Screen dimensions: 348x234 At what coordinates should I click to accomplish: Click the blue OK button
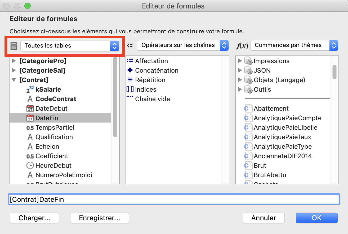[x=317, y=218]
